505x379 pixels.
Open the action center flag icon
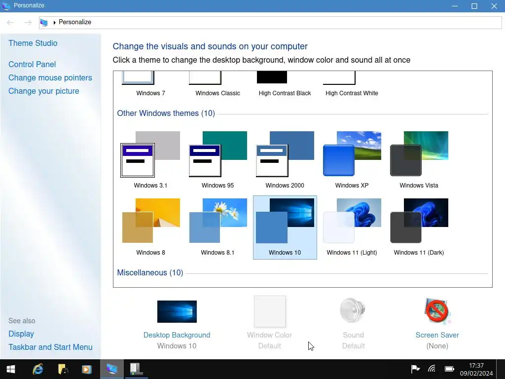(415, 369)
